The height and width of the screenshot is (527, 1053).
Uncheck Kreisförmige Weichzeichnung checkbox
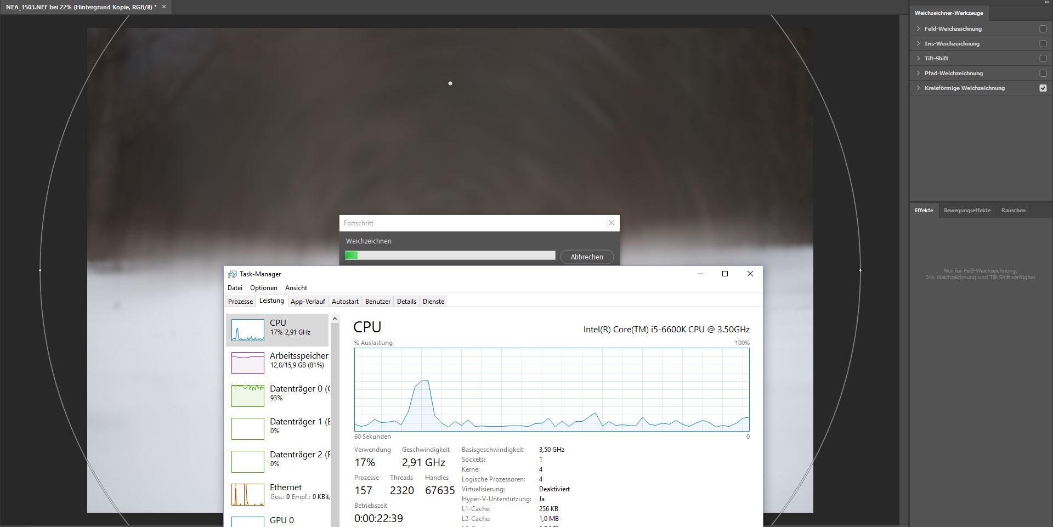pyautogui.click(x=1043, y=88)
